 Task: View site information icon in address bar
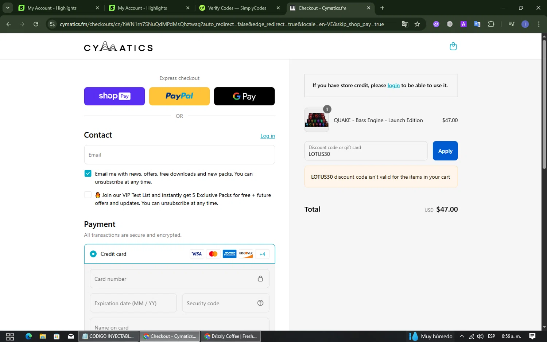coord(52,24)
